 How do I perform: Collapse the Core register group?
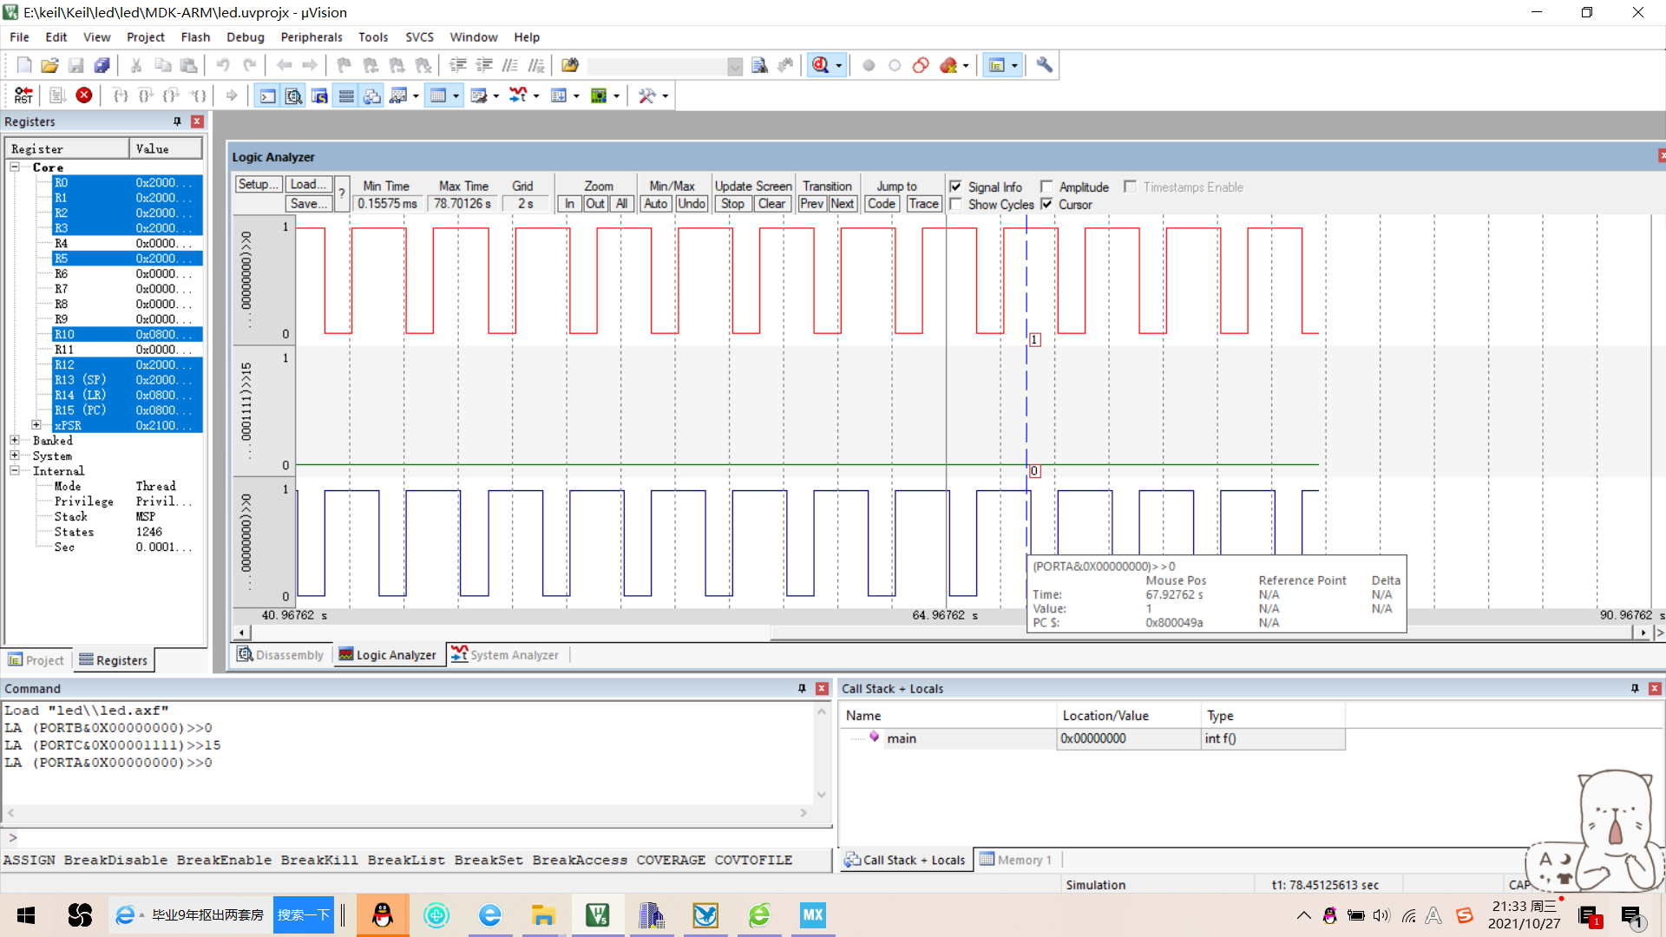[x=15, y=167]
